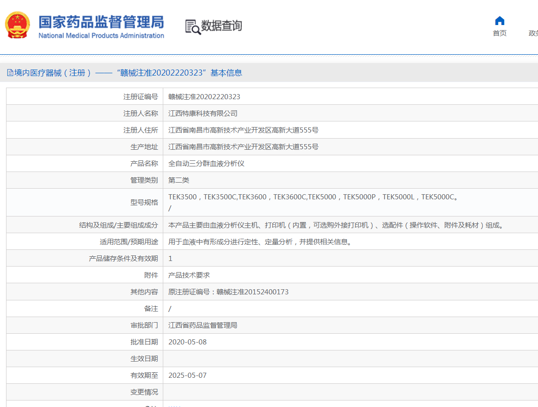
Task: Click the 产品储存条件及有效期 value 1
Action: [x=170, y=259]
